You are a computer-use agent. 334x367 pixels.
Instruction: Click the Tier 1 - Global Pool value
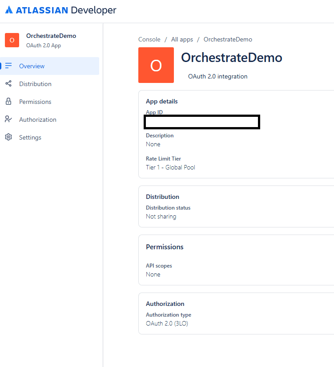[x=171, y=167]
